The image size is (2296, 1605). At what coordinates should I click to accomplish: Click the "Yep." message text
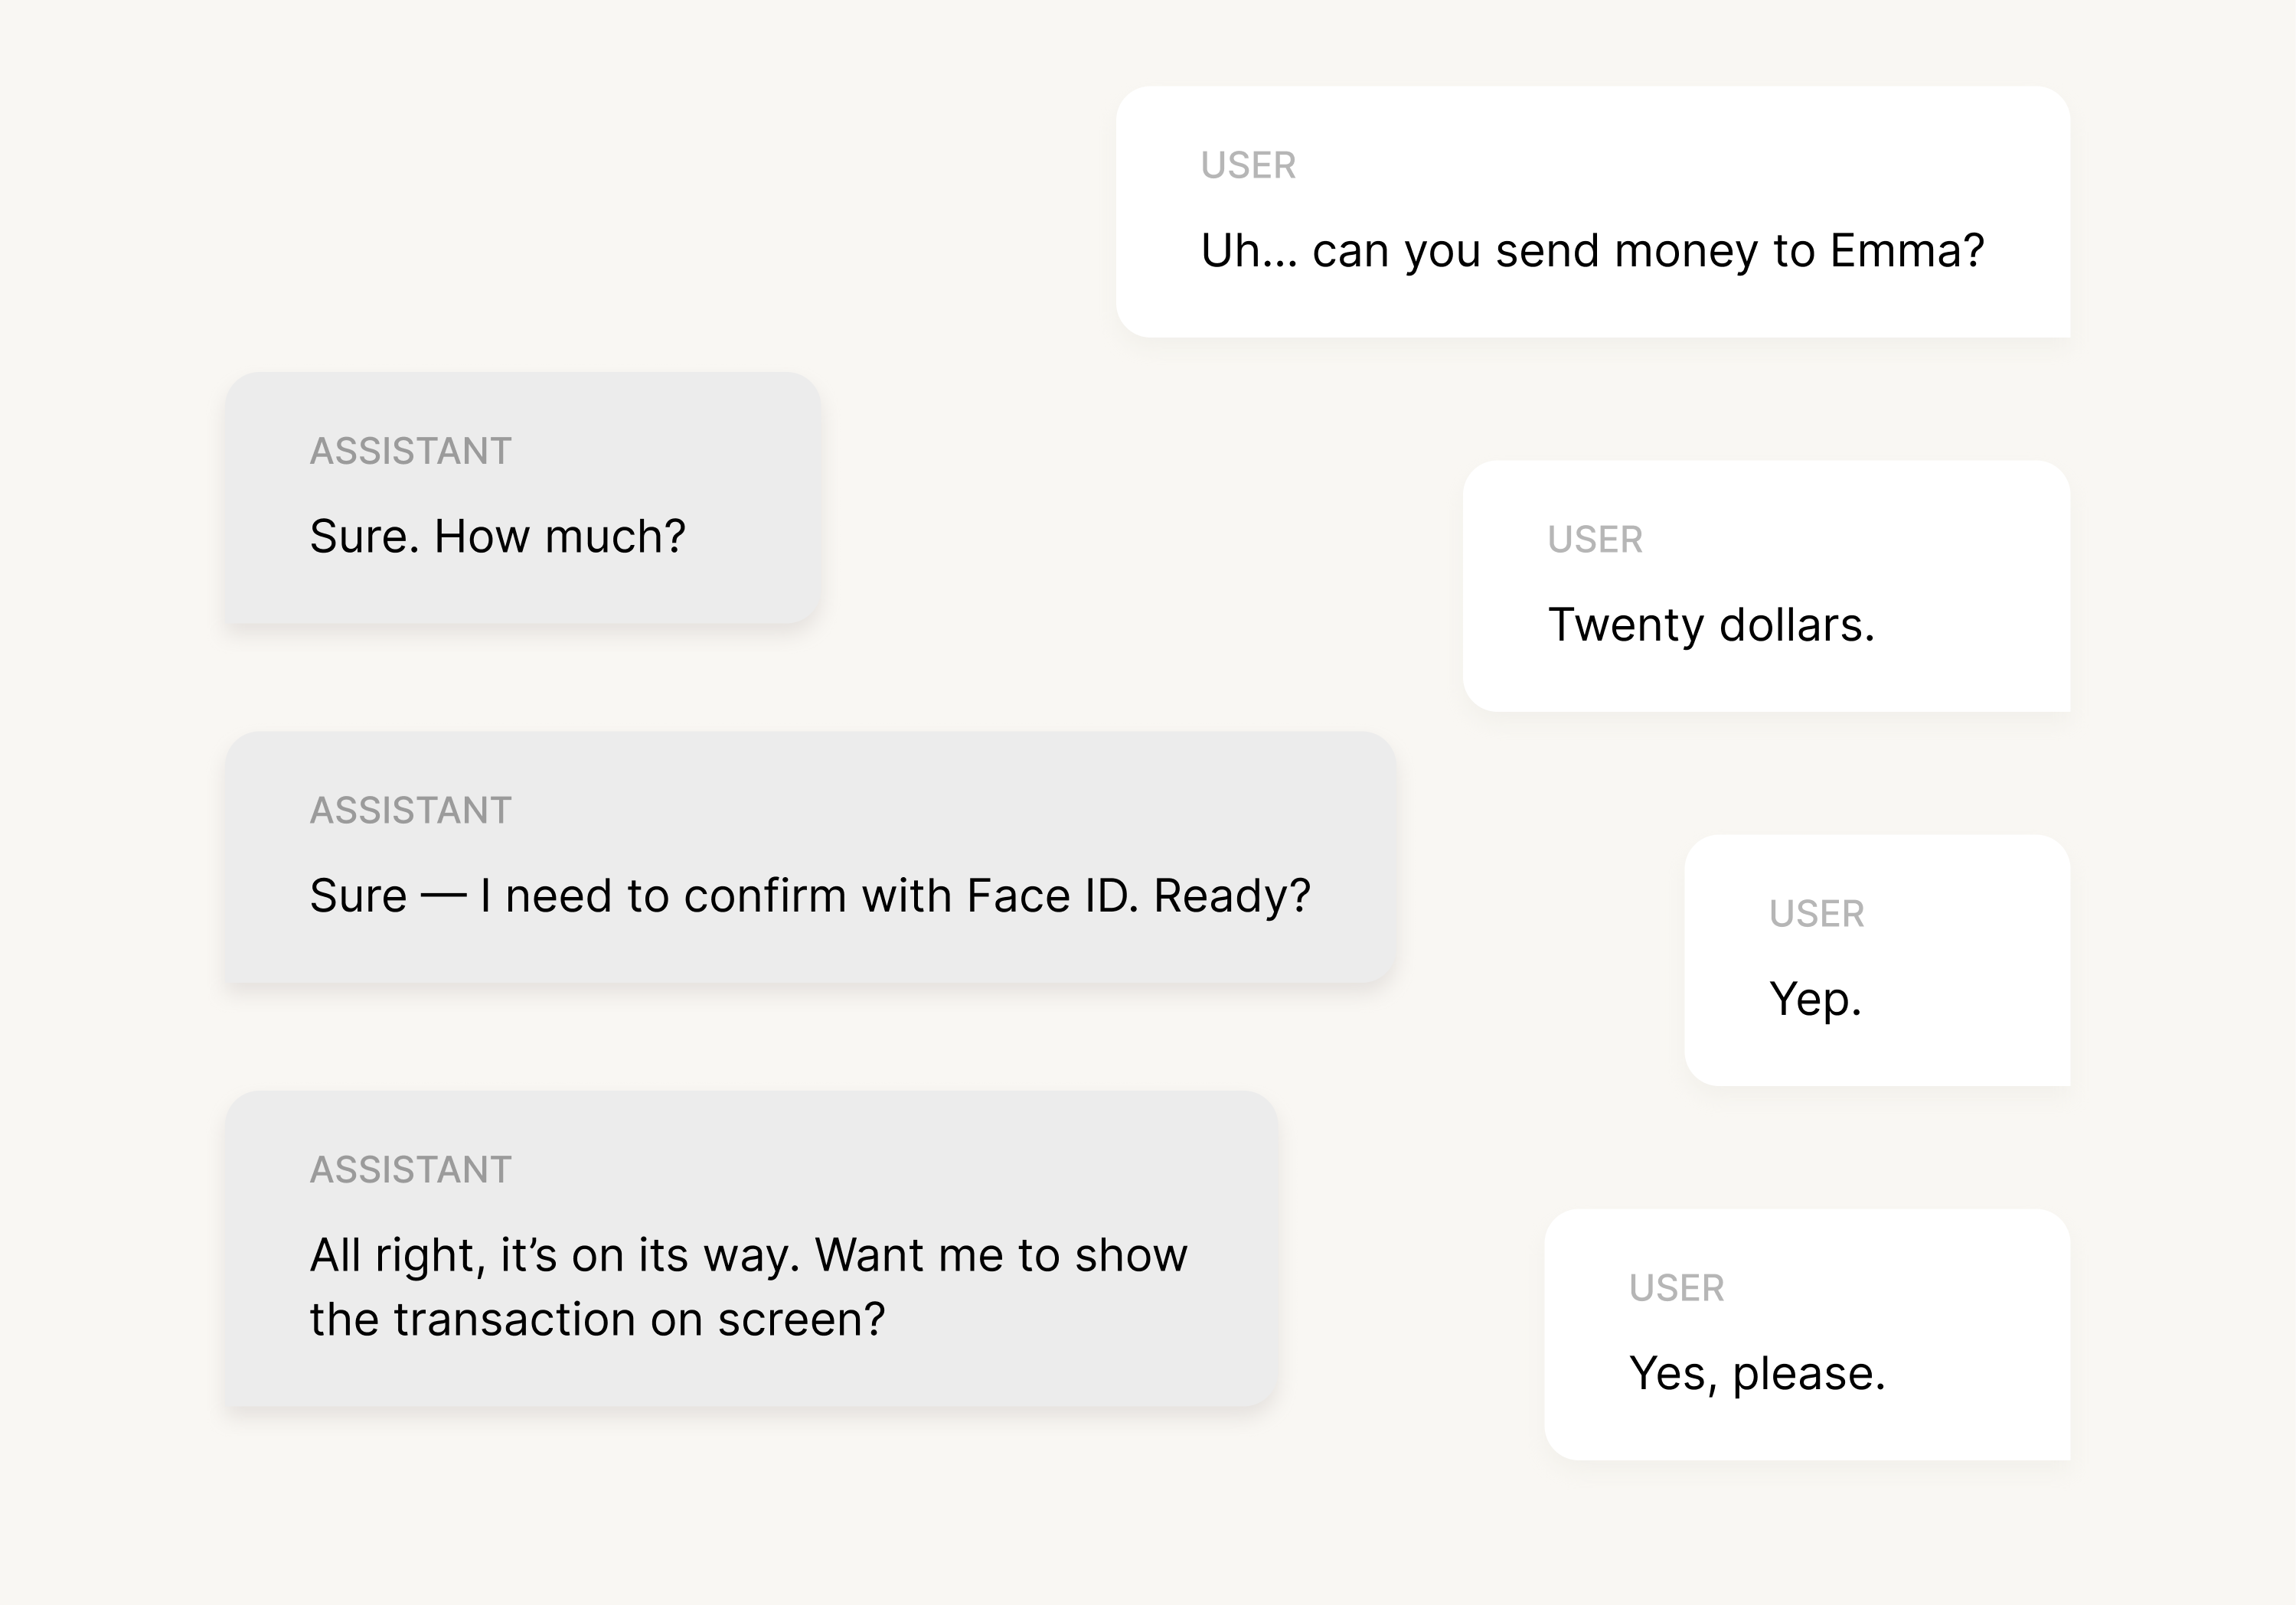point(1815,999)
